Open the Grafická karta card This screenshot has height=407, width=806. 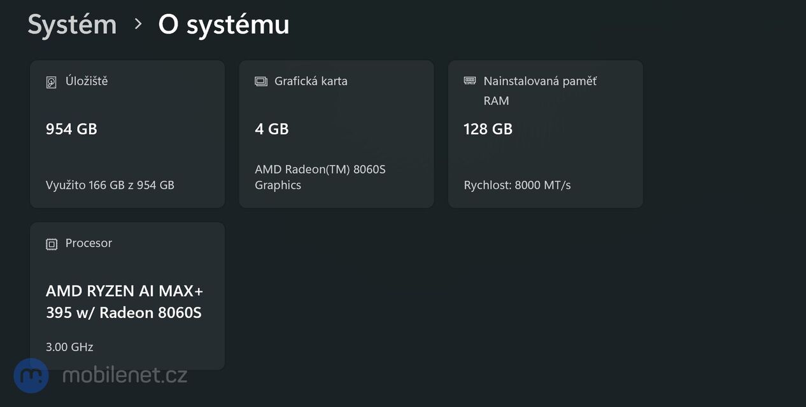click(336, 134)
